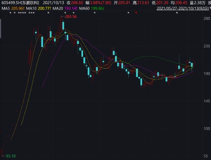Image resolution: width=211 pixels, height=160 pixels.
Task: Click the 235 price axis label
Action: coord(207,46)
